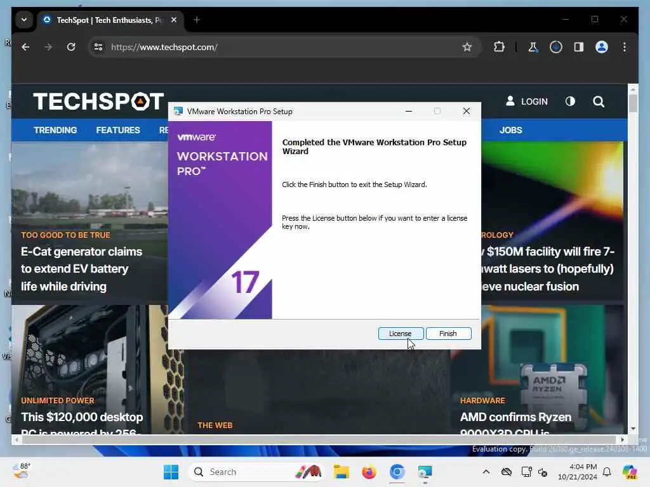
Task: Click the page horizontal scrollbar
Action: coord(319,440)
